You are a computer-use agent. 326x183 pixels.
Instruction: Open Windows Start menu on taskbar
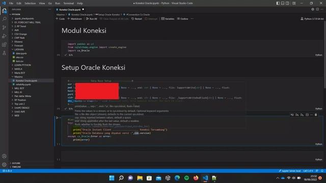pyautogui.click(x=112, y=178)
